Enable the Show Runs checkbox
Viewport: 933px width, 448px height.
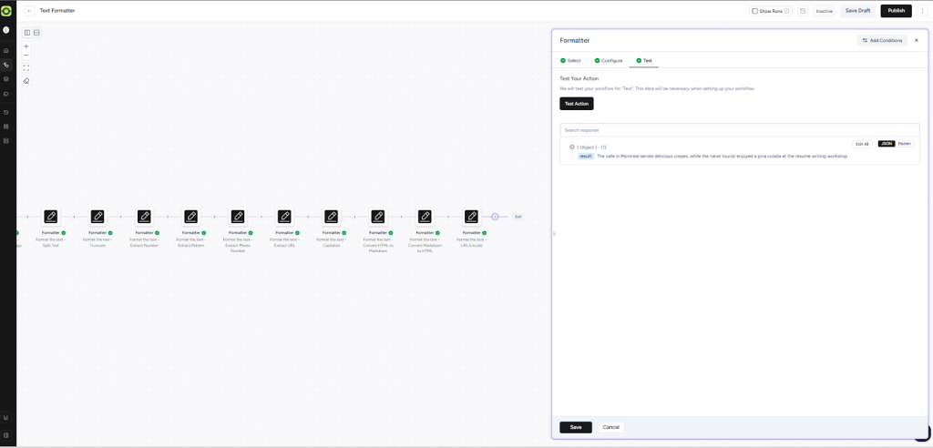[755, 11]
